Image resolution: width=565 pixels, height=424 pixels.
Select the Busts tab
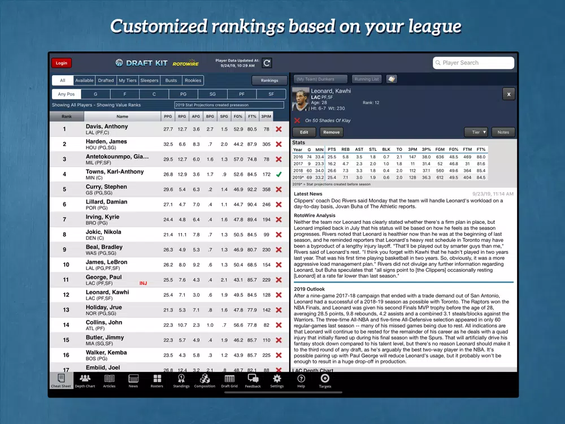[171, 80]
